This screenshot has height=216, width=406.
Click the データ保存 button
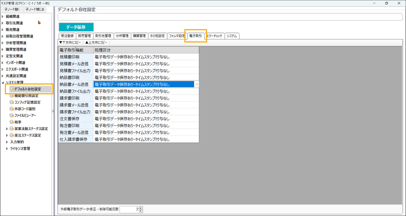coord(76,27)
